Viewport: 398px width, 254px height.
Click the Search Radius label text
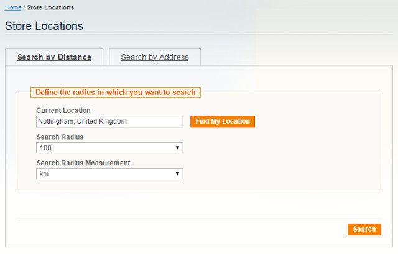tap(60, 137)
